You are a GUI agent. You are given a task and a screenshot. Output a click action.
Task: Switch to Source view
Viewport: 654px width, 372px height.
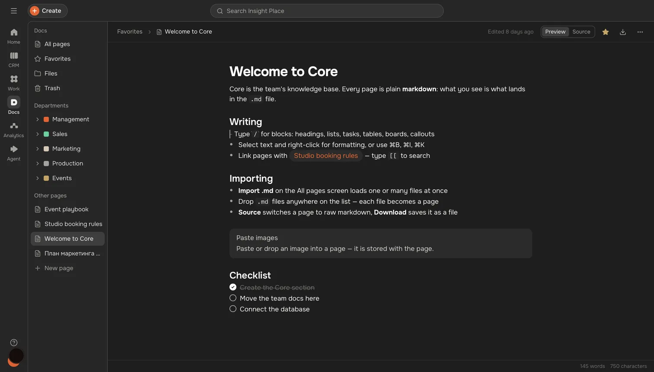coord(581,32)
